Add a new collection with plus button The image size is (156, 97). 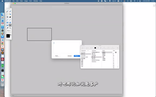coord(88,51)
